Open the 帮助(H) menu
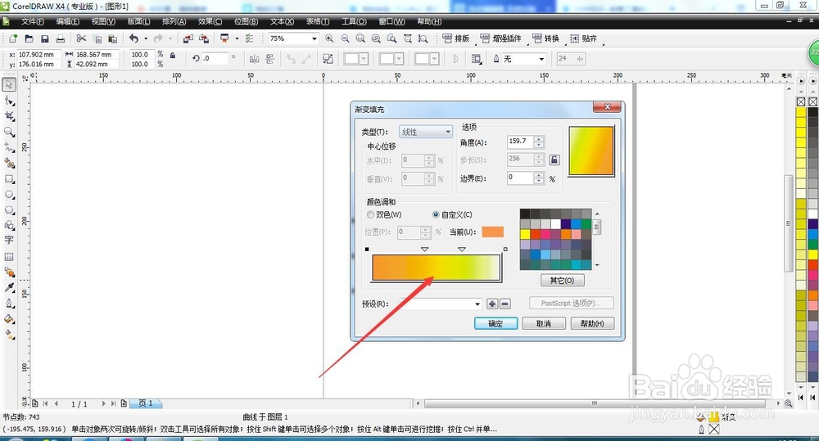Image resolution: width=819 pixels, height=441 pixels. point(429,21)
